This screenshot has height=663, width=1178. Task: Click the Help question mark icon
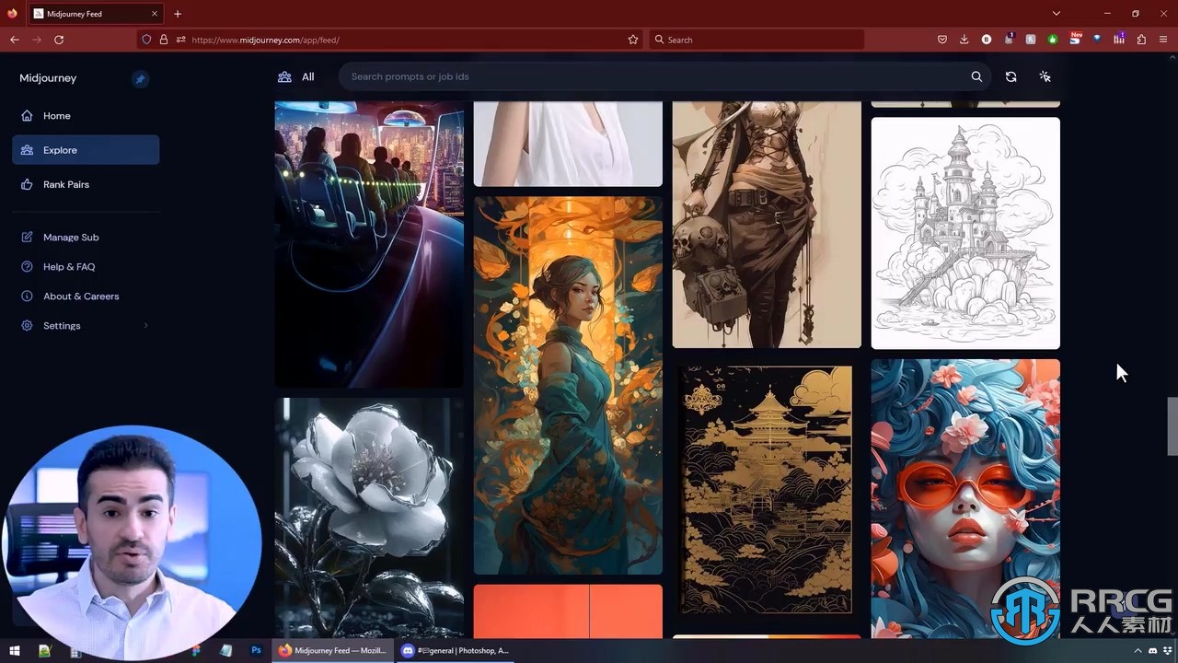point(27,267)
